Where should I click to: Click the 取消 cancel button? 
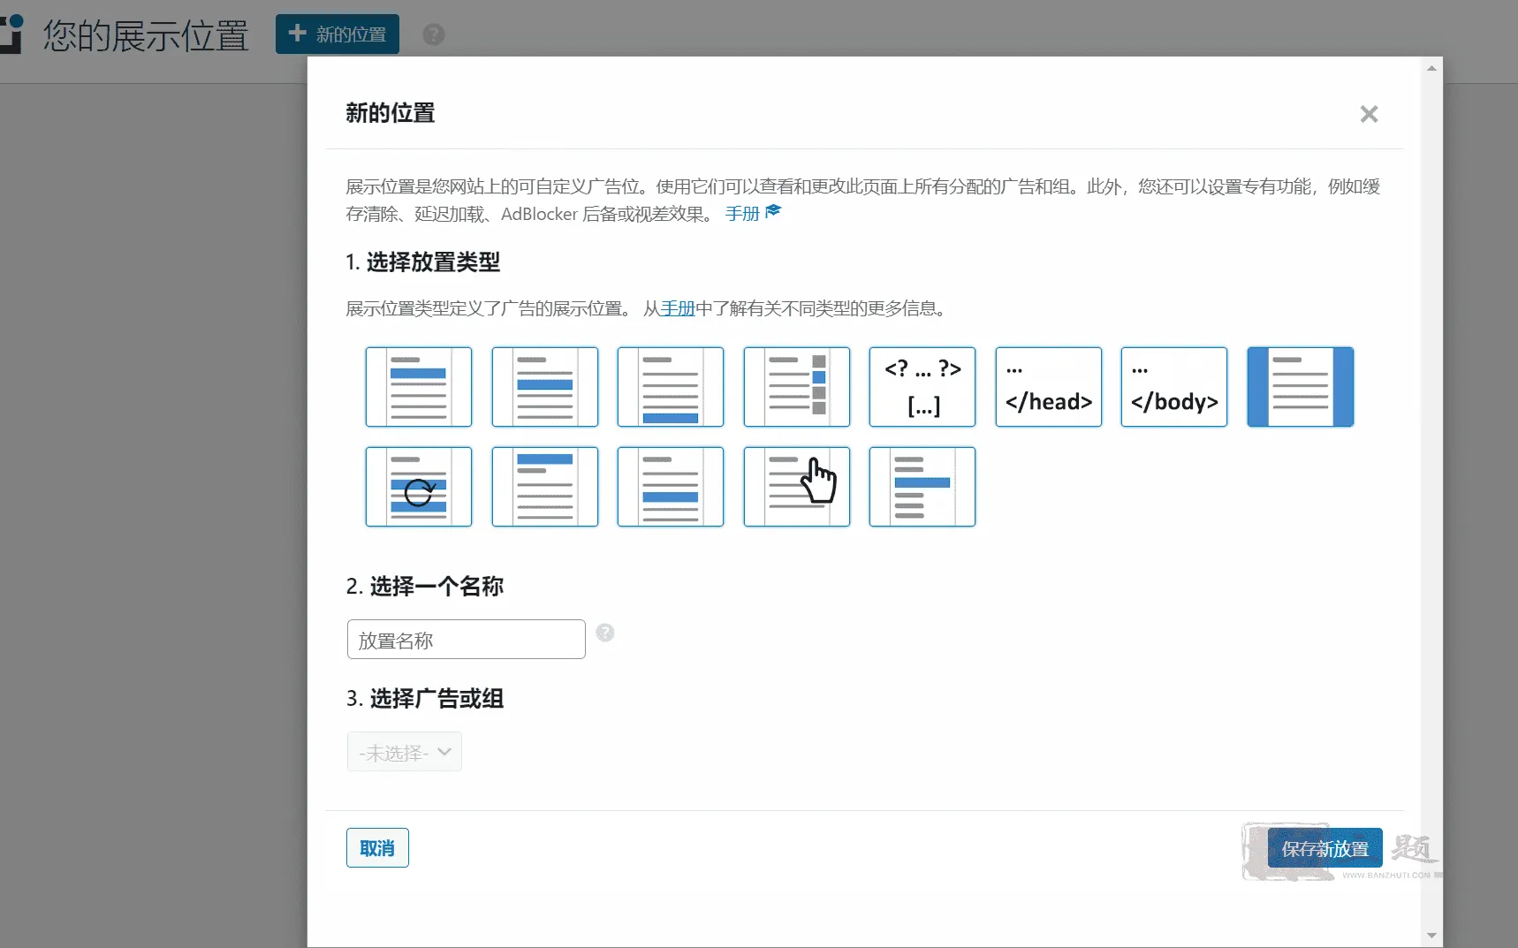pos(377,848)
